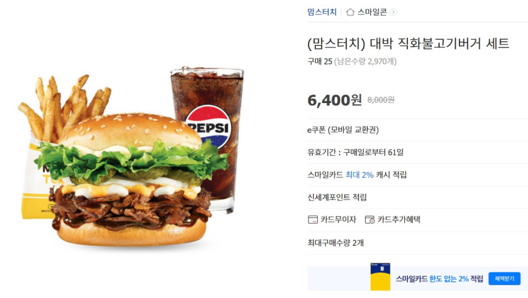The width and height of the screenshot is (528, 298).
Task: Open the 맘스터치 brand link
Action: (322, 12)
